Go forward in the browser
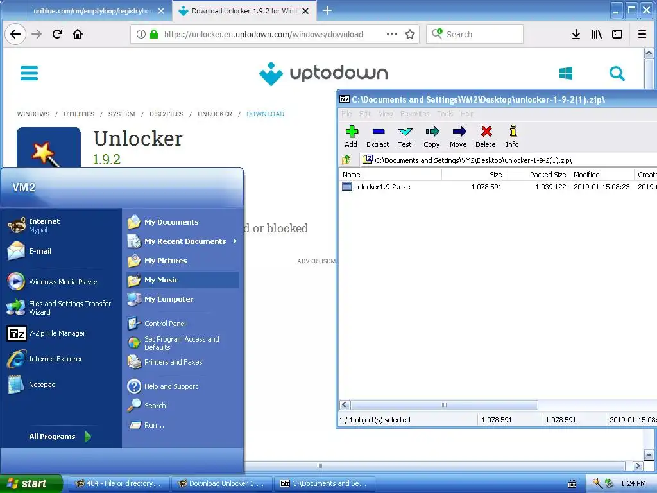This screenshot has width=657, height=493. pos(37,34)
